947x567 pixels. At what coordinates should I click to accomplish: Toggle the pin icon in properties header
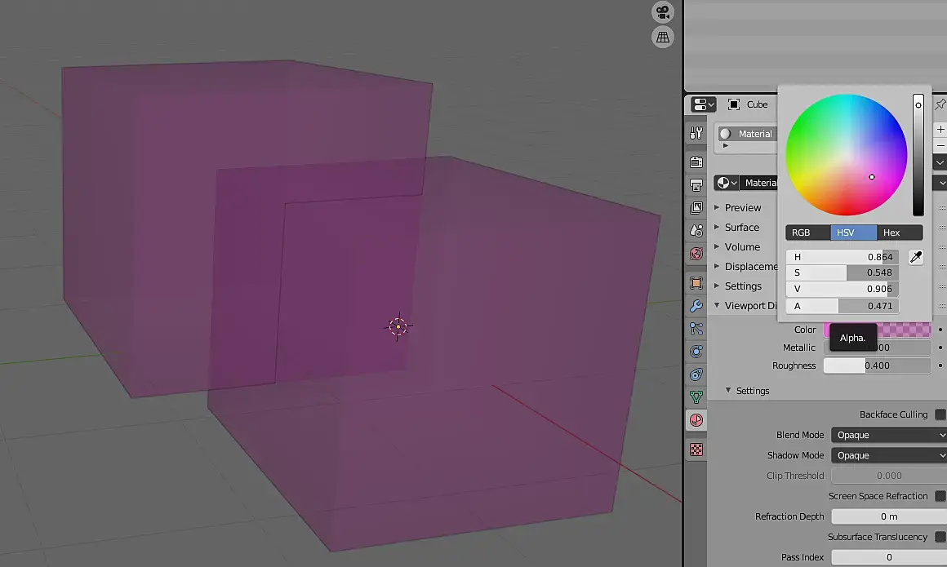940,104
